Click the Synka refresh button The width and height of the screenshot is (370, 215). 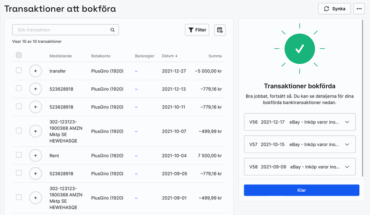334,9
